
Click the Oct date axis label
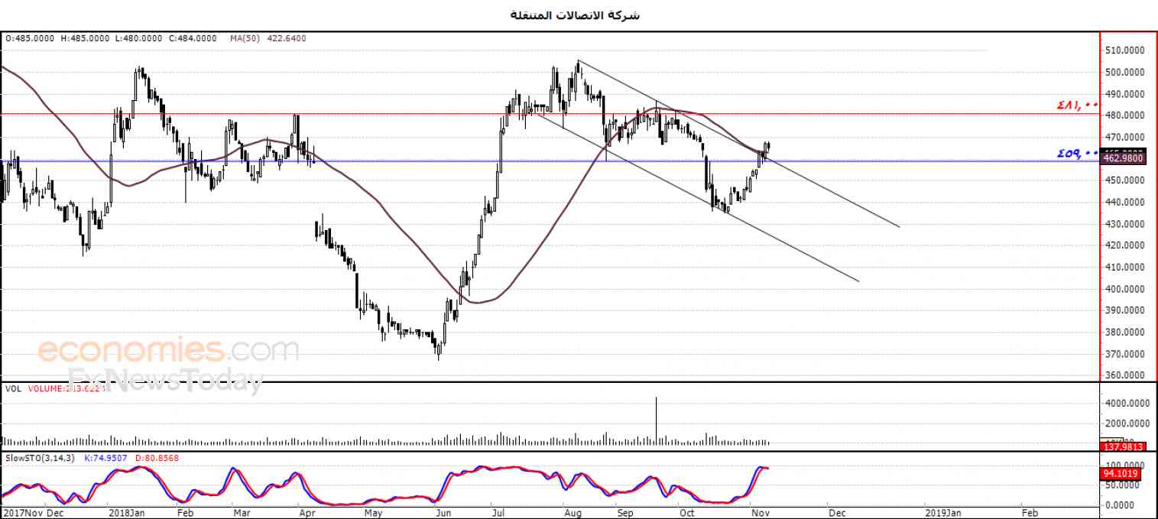click(687, 513)
